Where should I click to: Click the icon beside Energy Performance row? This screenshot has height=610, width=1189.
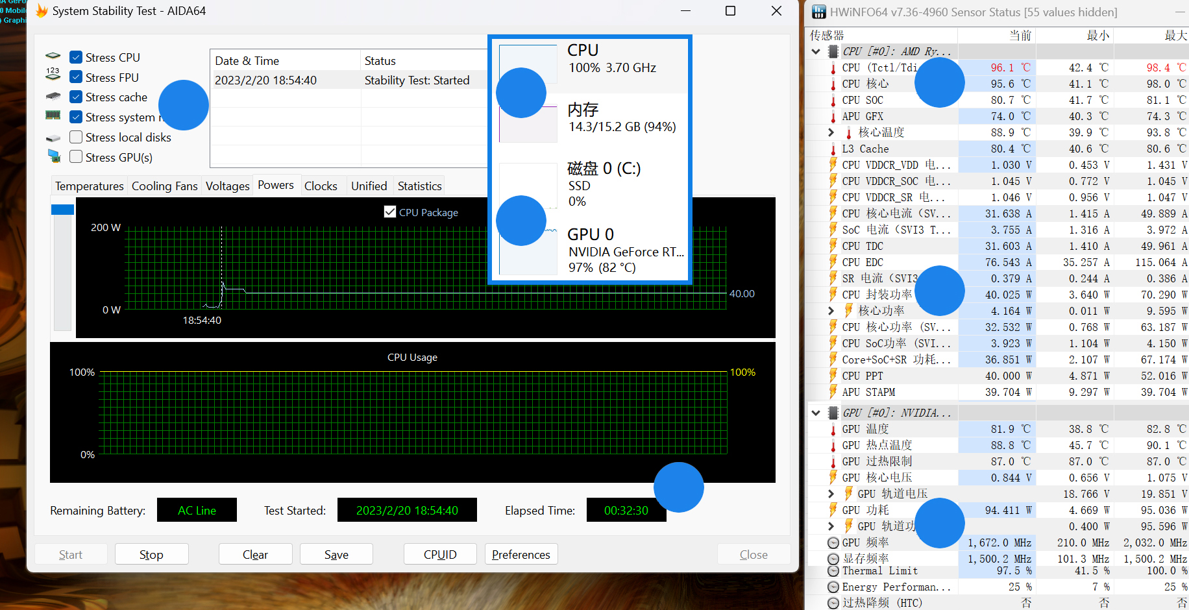click(833, 587)
